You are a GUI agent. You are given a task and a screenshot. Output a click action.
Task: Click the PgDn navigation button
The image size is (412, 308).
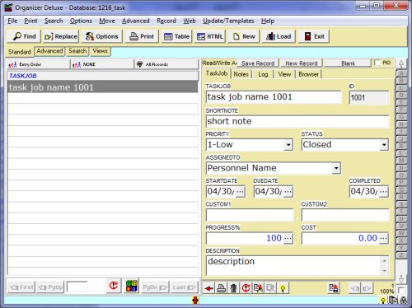(x=155, y=287)
